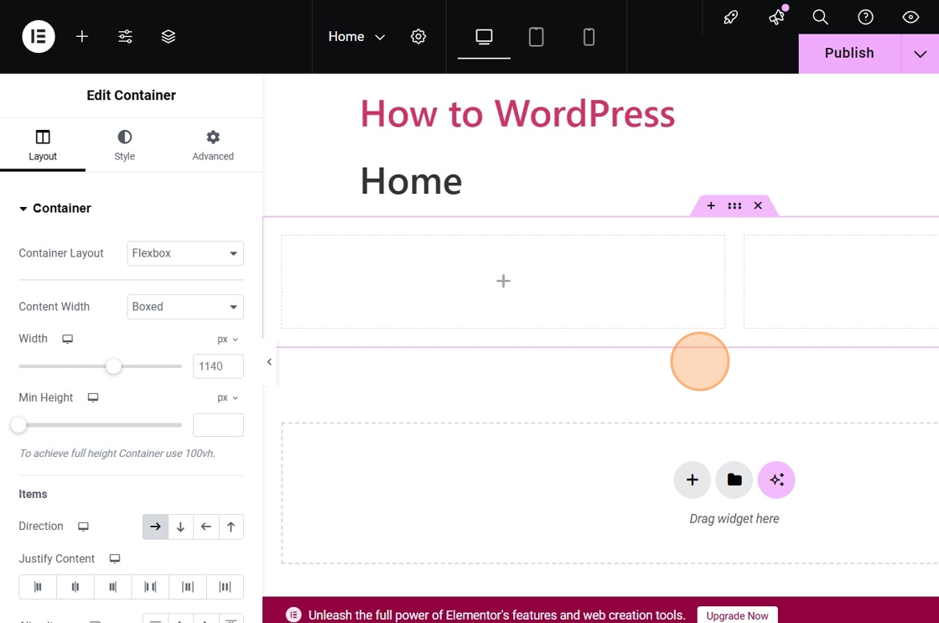Open the Structure layers panel
The height and width of the screenshot is (623, 939).
(x=169, y=37)
